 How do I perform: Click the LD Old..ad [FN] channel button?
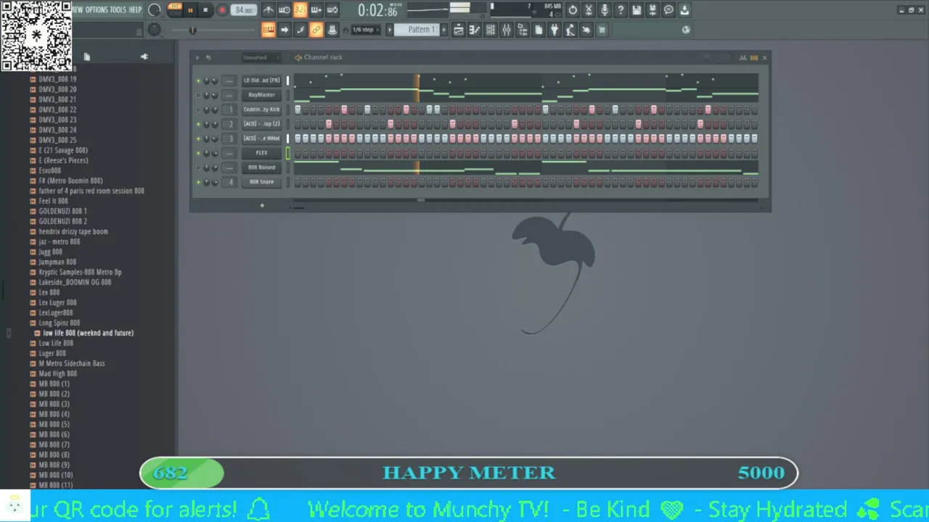pyautogui.click(x=261, y=80)
